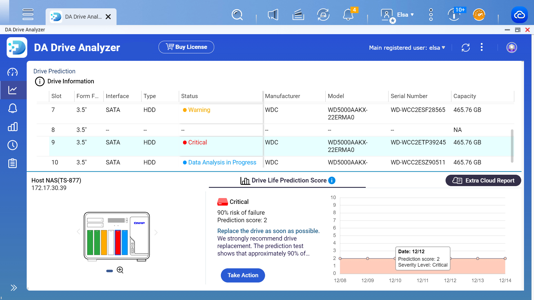Select the statistics bar-chart sidebar icon
Image resolution: width=534 pixels, height=300 pixels.
tap(13, 127)
